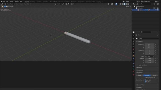161x90 pixels.
Task: Expand the Plane object in outliner
Action: tap(136, 10)
